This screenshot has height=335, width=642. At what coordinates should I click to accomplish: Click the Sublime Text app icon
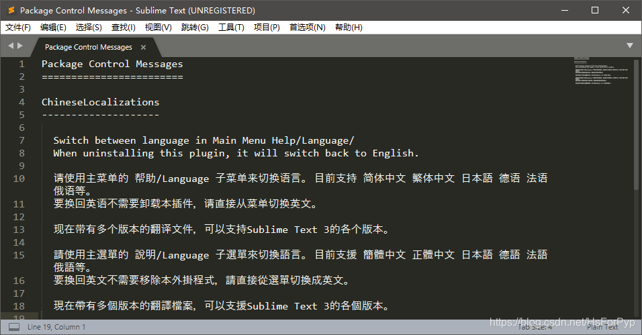coord(11,10)
